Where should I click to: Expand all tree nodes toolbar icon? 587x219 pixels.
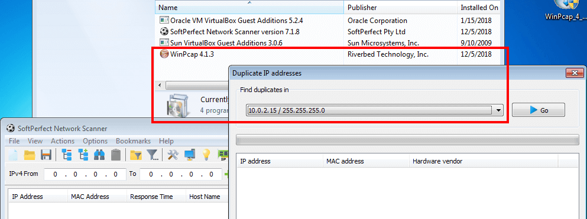pos(83,155)
